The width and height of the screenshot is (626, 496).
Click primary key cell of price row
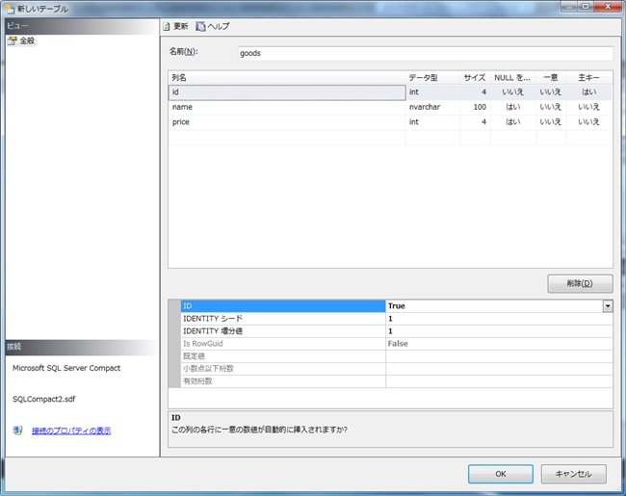(589, 122)
